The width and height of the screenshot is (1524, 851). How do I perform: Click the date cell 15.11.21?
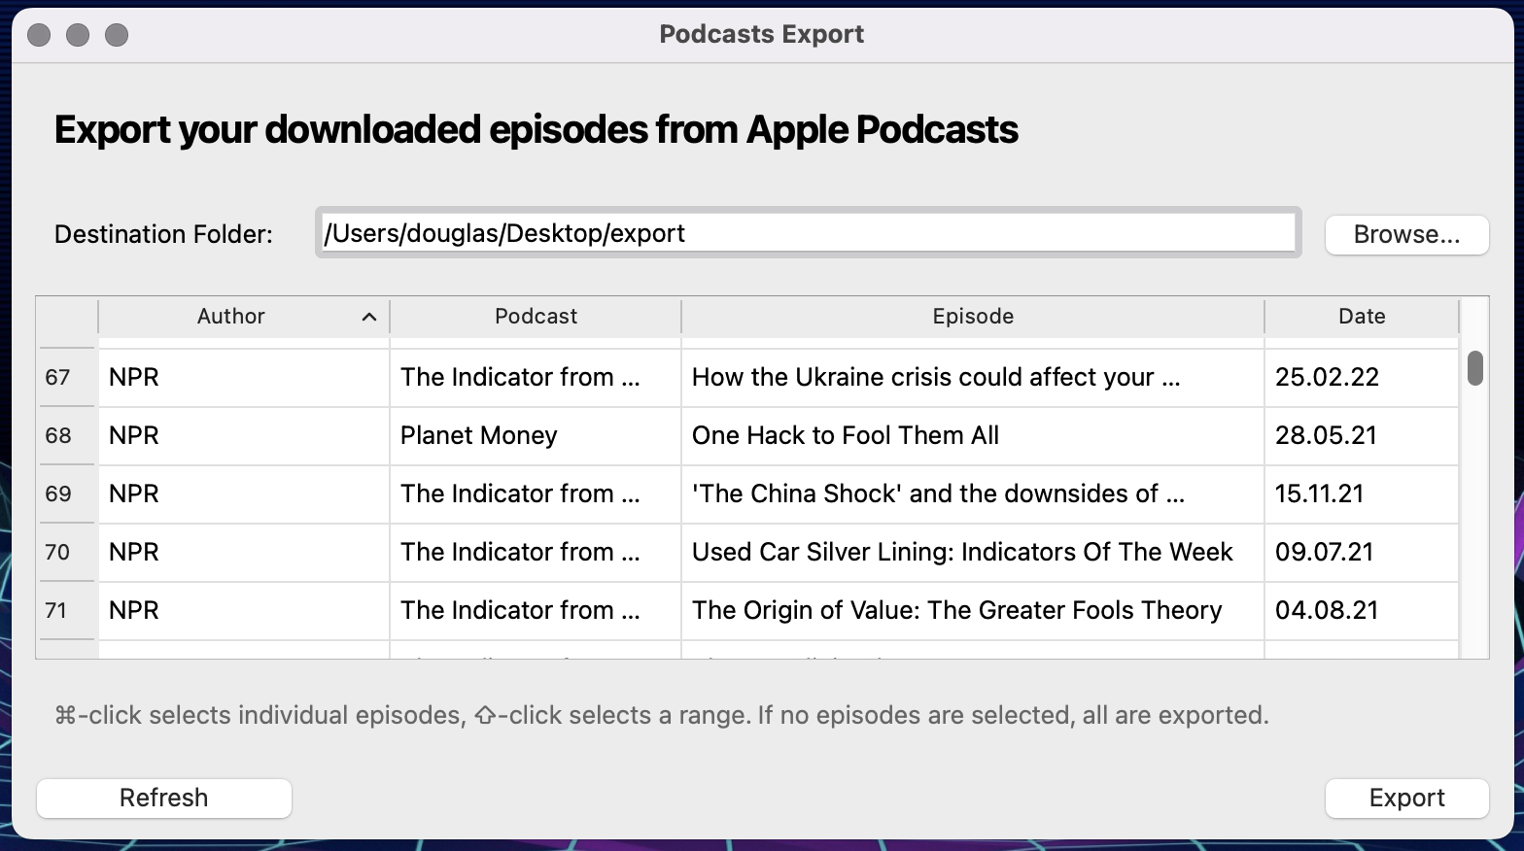pos(1362,494)
